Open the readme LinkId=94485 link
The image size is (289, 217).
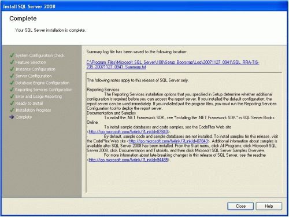128,160
